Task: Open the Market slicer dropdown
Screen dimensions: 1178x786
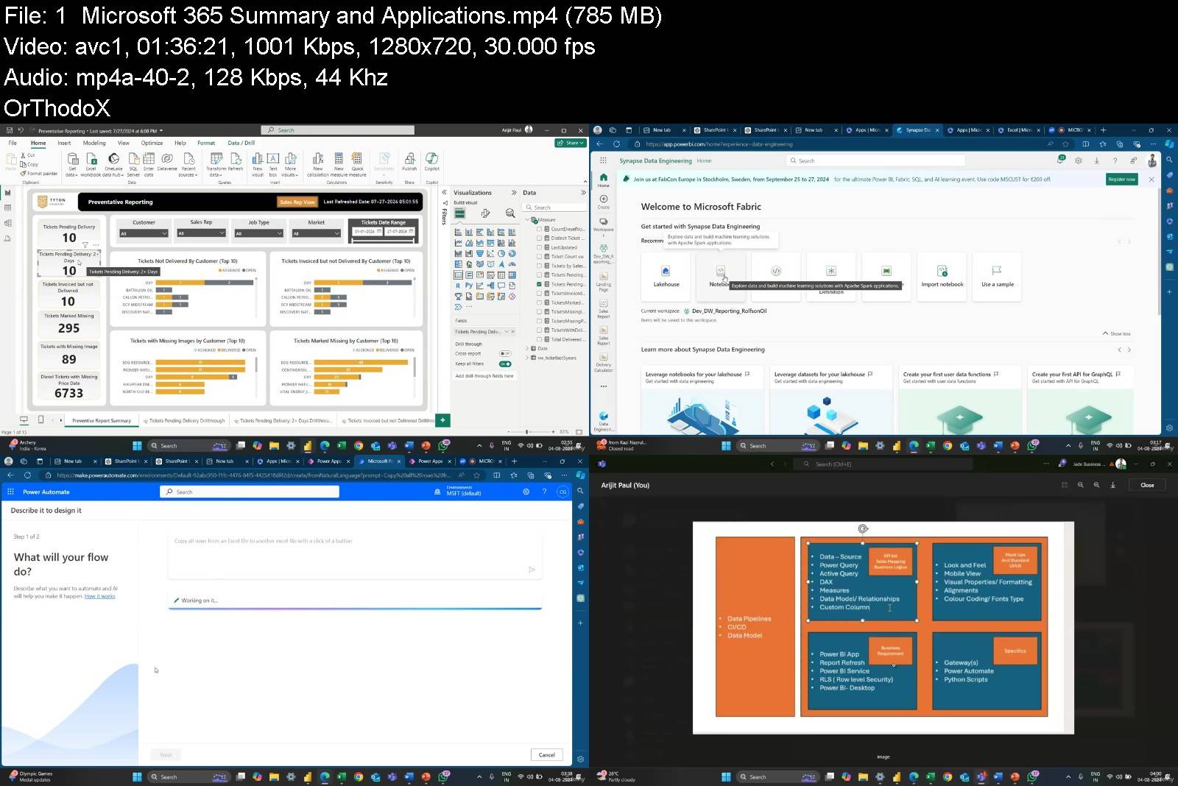Action: [316, 233]
